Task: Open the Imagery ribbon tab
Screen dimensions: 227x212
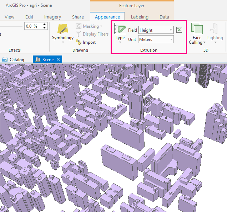Action: click(52, 17)
